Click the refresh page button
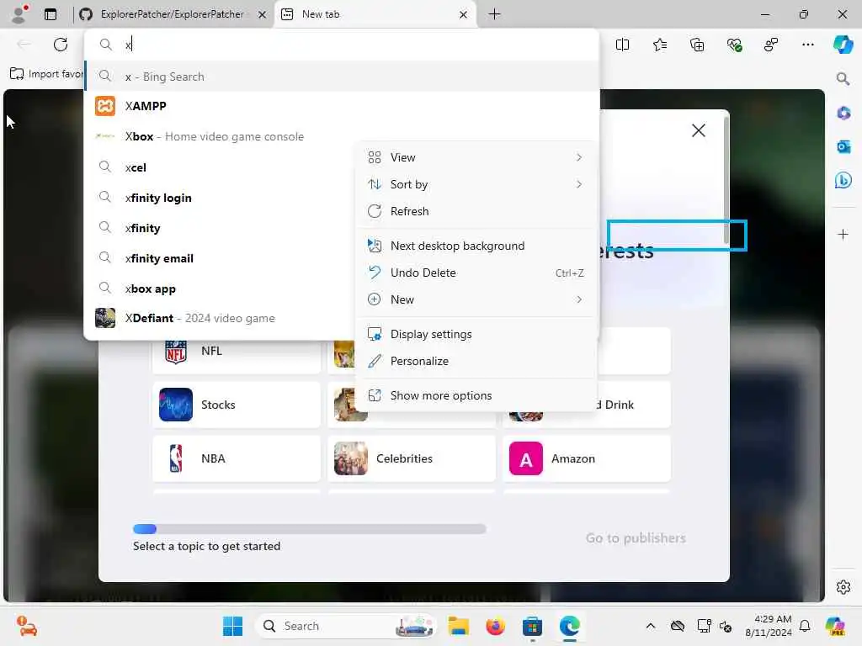 click(61, 45)
